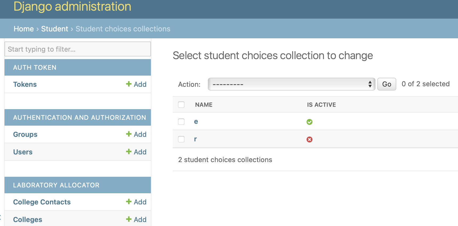The image size is (458, 226).
Task: Open the College Contacts model link
Action: (42, 202)
